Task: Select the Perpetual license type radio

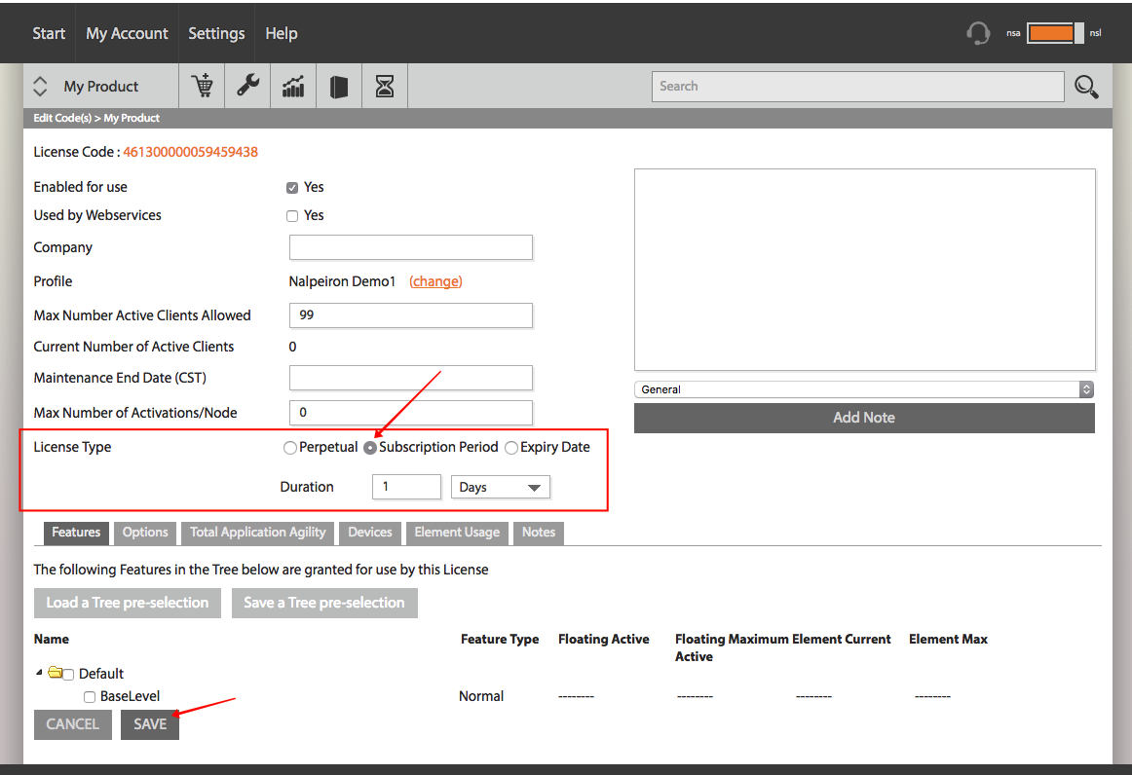Action: 289,448
